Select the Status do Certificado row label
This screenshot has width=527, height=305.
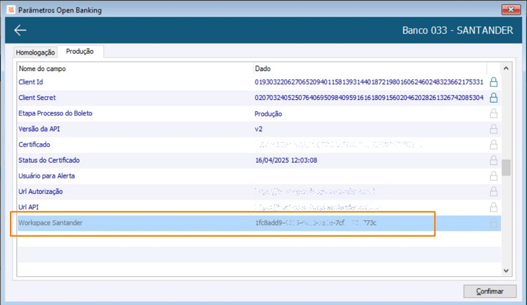point(49,160)
